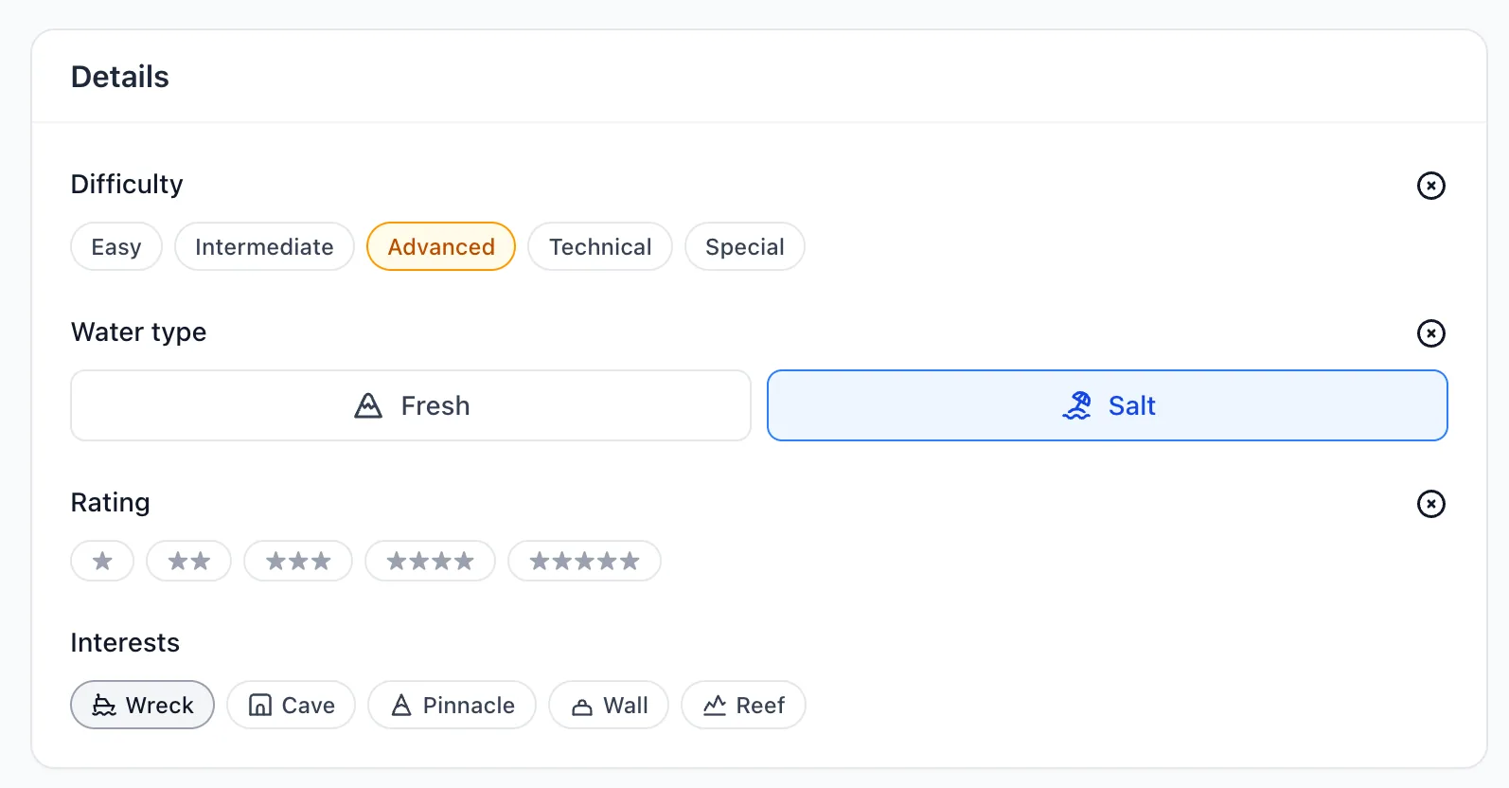Select the Fresh water type option

[x=411, y=405]
